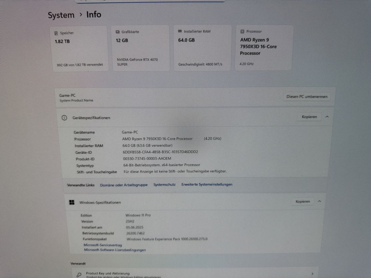This screenshot has height=278, width=371.
Task: Click the Speicher drive icon
Action: click(x=56, y=33)
